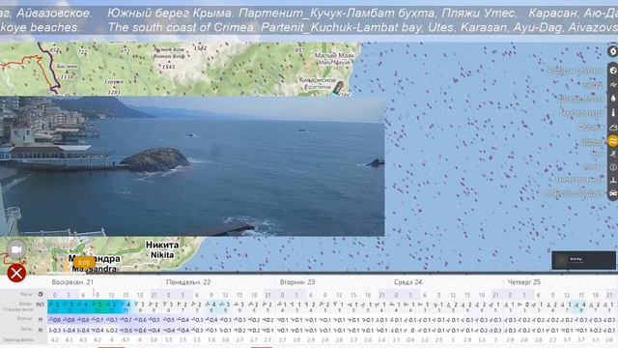Click the clock icon in the hours row
Screen dimensions: 618x348
click(41, 294)
